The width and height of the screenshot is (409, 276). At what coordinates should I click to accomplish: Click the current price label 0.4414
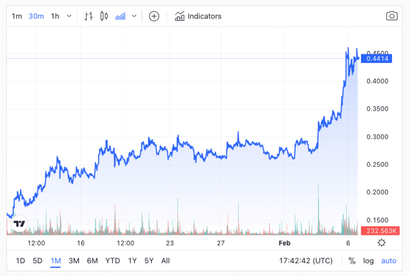(x=377, y=59)
